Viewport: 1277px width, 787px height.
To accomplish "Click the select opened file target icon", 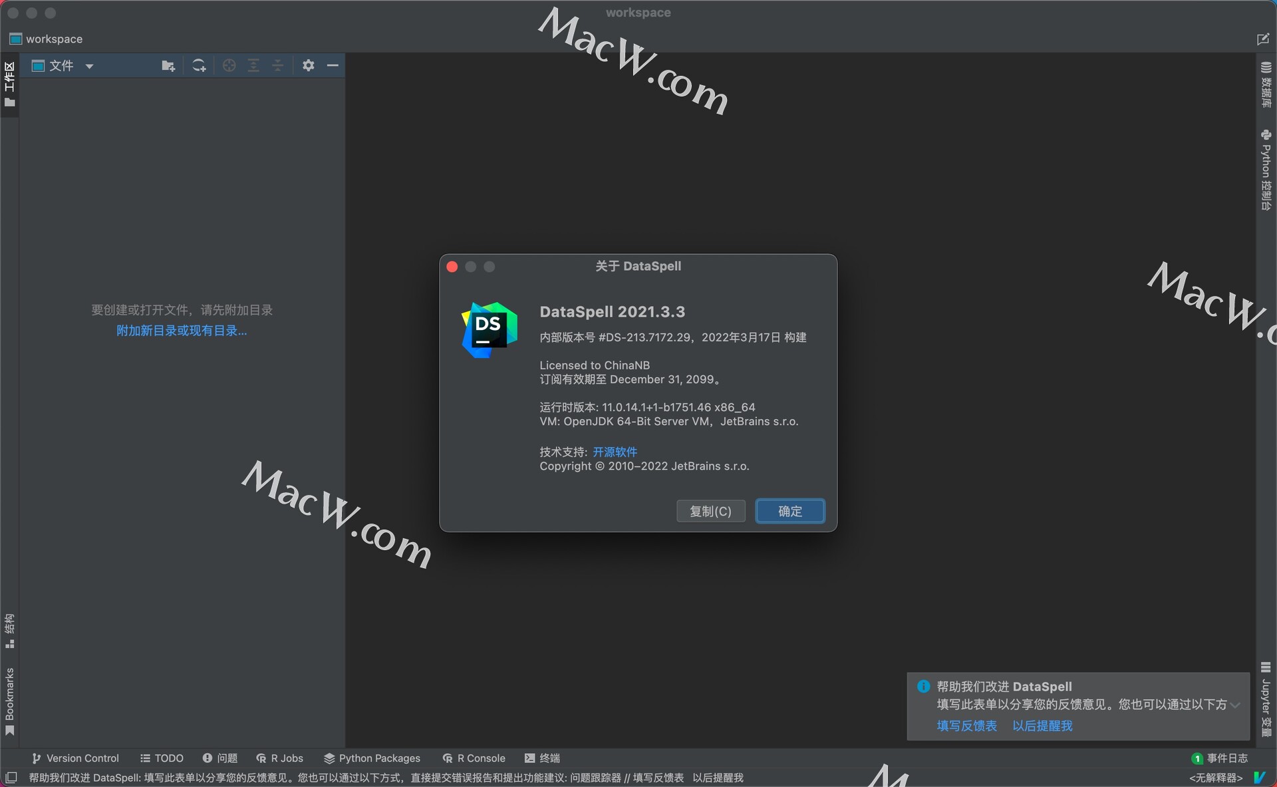I will tap(229, 66).
